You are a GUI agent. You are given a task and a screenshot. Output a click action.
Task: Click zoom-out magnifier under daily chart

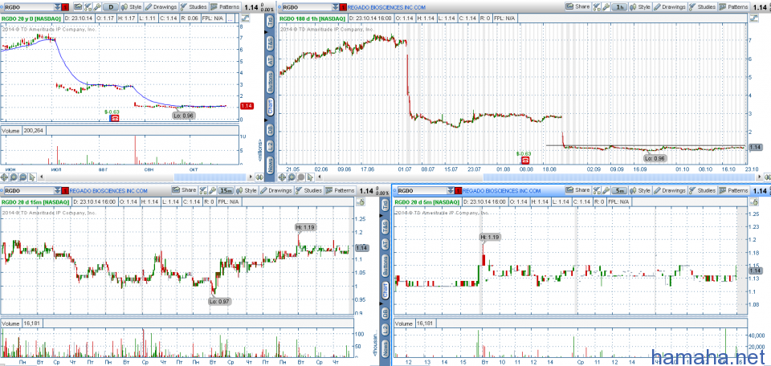click(x=22, y=177)
